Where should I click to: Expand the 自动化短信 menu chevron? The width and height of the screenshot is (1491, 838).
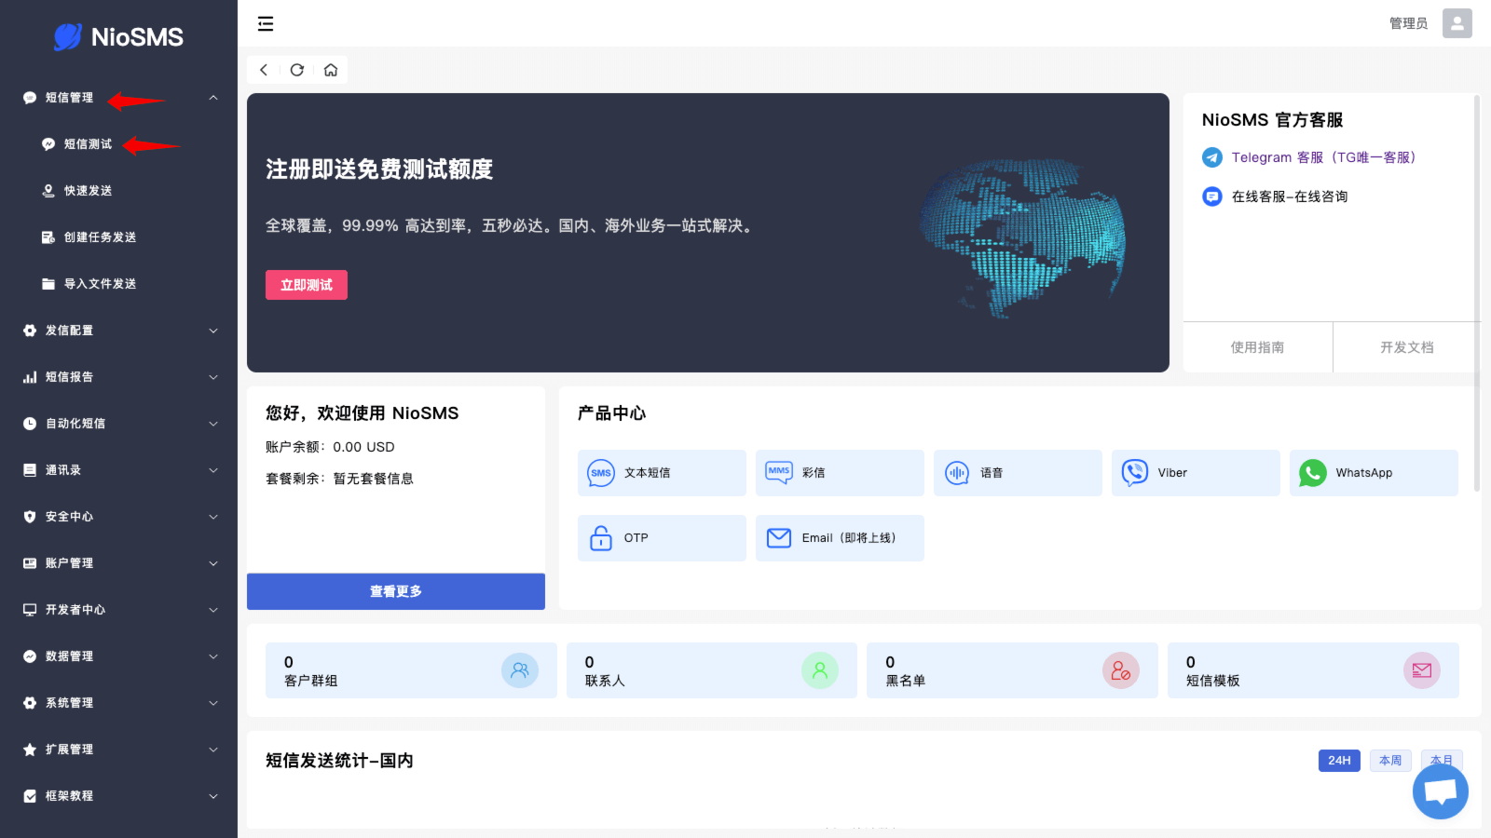213,424
